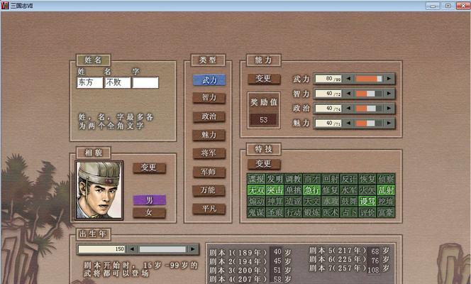Select the 将军 character type
Viewport: 471px width, 284px height.
click(209, 153)
